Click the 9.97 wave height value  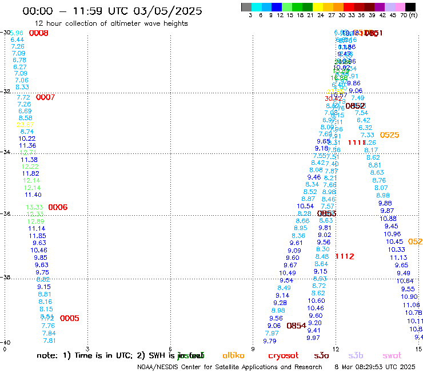(x=313, y=338)
